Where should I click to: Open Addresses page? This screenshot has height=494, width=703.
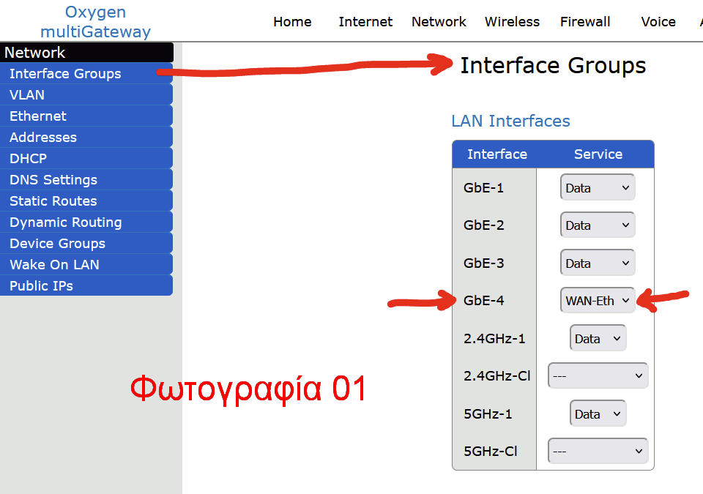(x=86, y=137)
